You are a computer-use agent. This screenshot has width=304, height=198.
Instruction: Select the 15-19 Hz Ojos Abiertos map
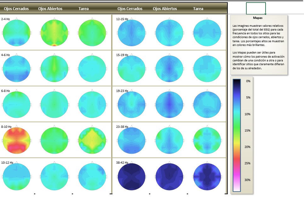pos(169,69)
